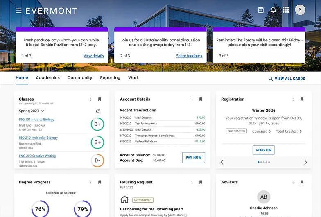Refresh the Classes card
Viewport: 321px width, 217px height.
[98, 111]
